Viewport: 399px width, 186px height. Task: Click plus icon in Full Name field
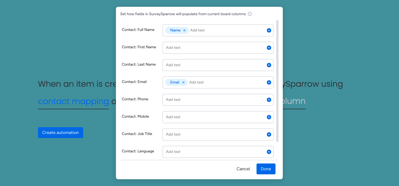pyautogui.click(x=269, y=30)
